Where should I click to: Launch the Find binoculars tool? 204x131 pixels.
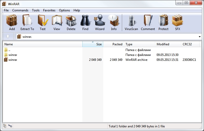tap(85, 23)
